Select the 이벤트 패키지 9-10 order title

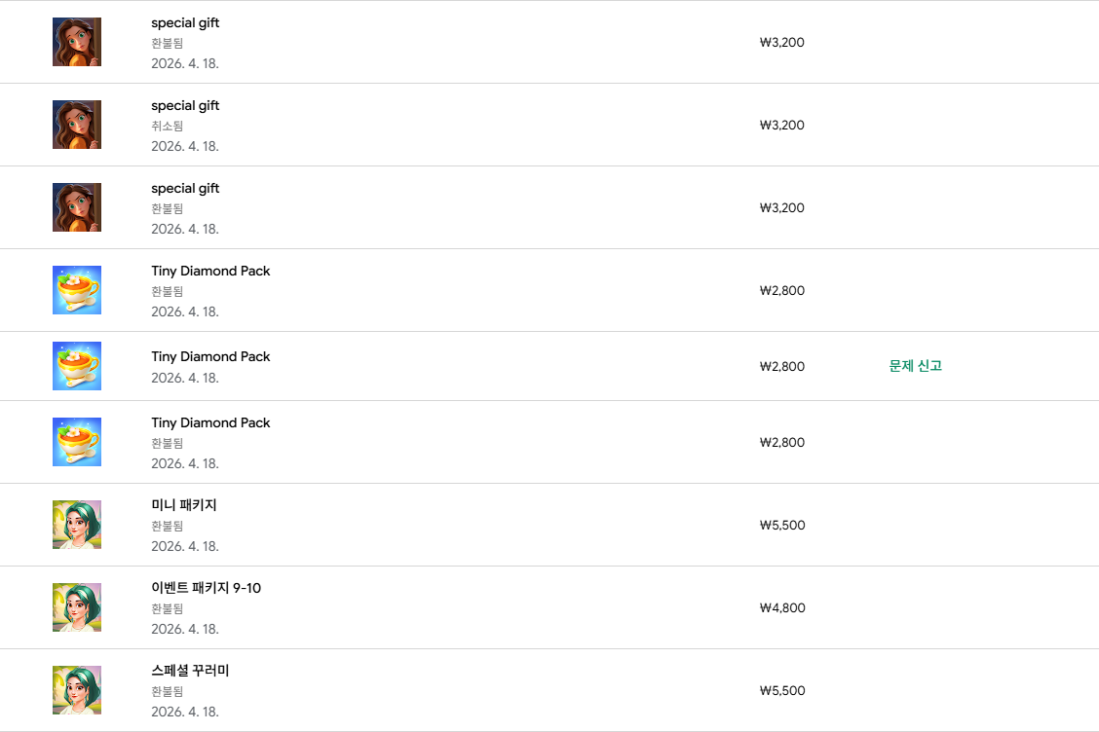[207, 588]
